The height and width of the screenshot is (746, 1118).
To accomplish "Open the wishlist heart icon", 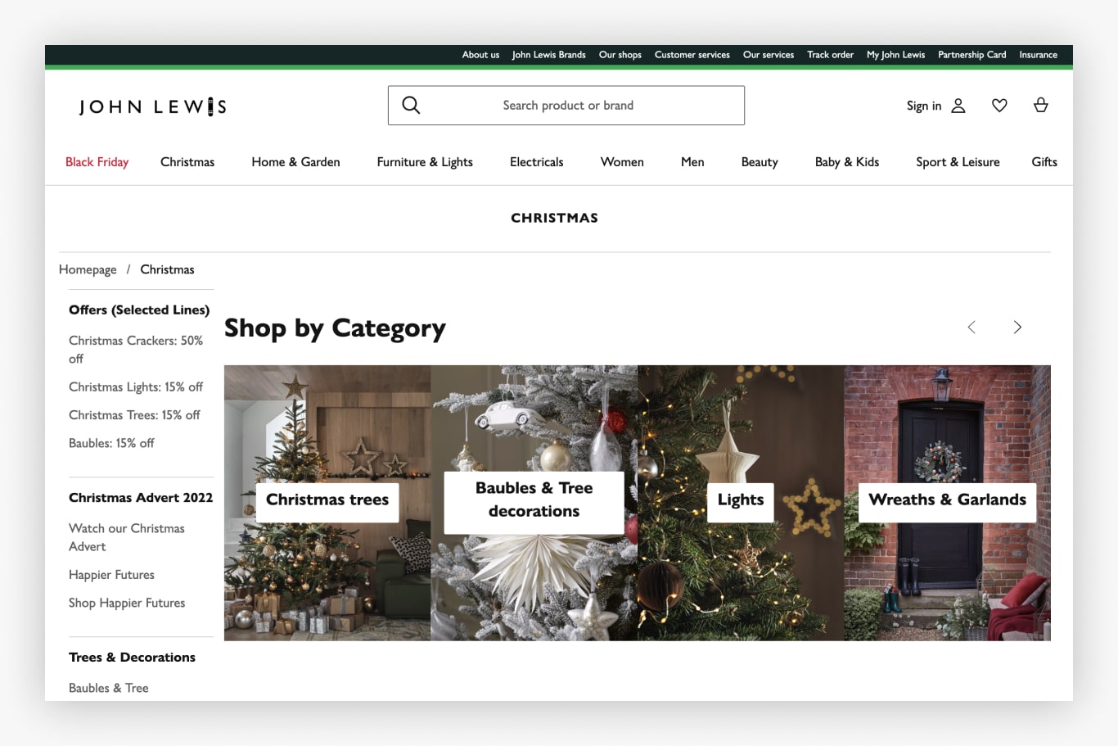I will tap(999, 105).
